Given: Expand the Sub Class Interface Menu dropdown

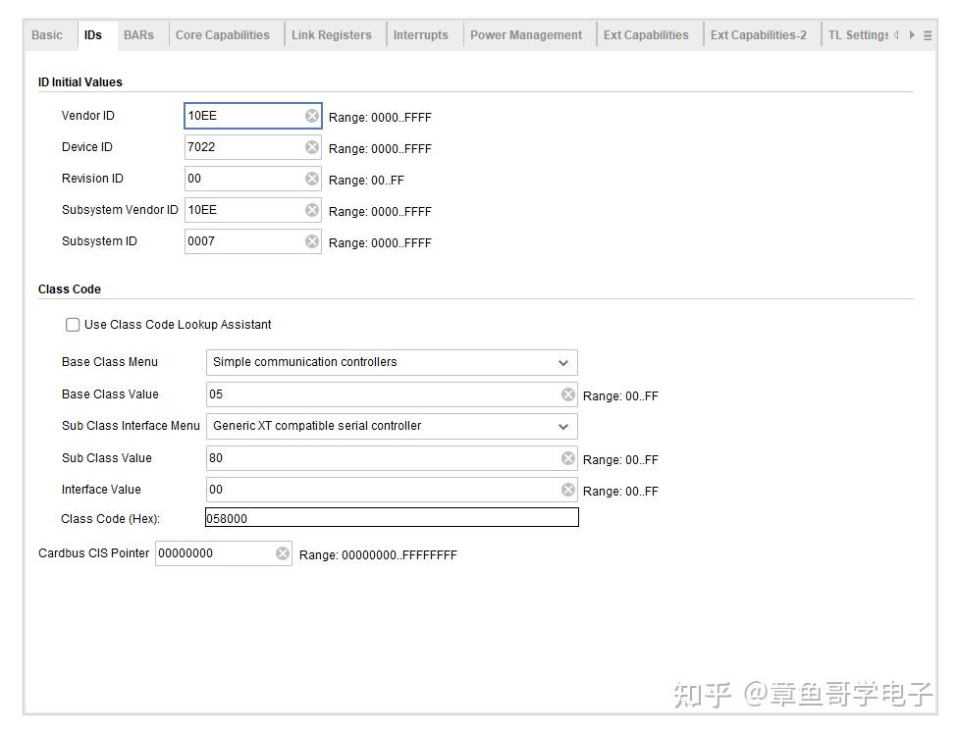Looking at the screenshot, I should click(x=392, y=426).
